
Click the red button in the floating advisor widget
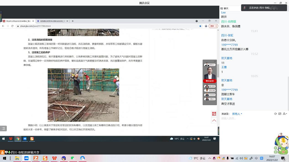click(210, 81)
